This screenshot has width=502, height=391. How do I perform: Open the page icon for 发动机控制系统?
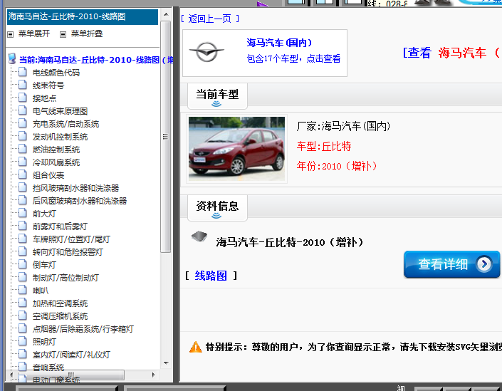(x=22, y=136)
